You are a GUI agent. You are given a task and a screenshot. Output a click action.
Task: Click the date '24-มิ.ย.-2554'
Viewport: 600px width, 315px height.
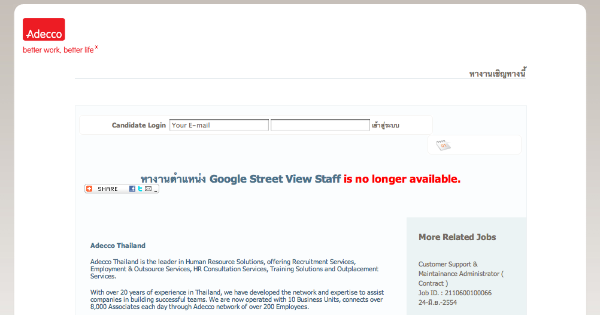tap(437, 302)
